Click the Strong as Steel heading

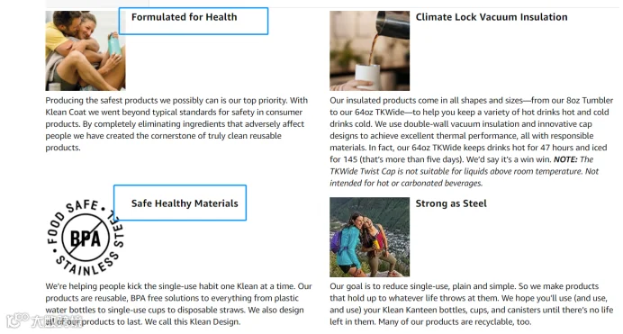point(451,203)
